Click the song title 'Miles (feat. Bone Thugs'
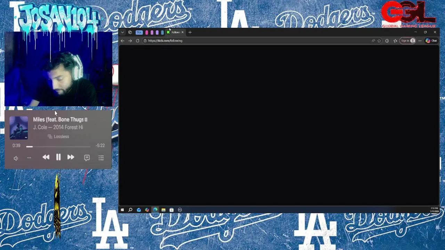This screenshot has width=445, height=250. point(58,119)
